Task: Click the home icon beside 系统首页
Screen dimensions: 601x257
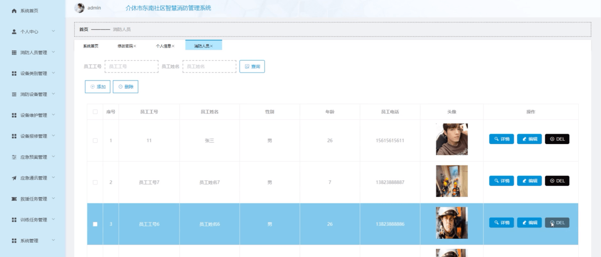Action: (x=14, y=10)
